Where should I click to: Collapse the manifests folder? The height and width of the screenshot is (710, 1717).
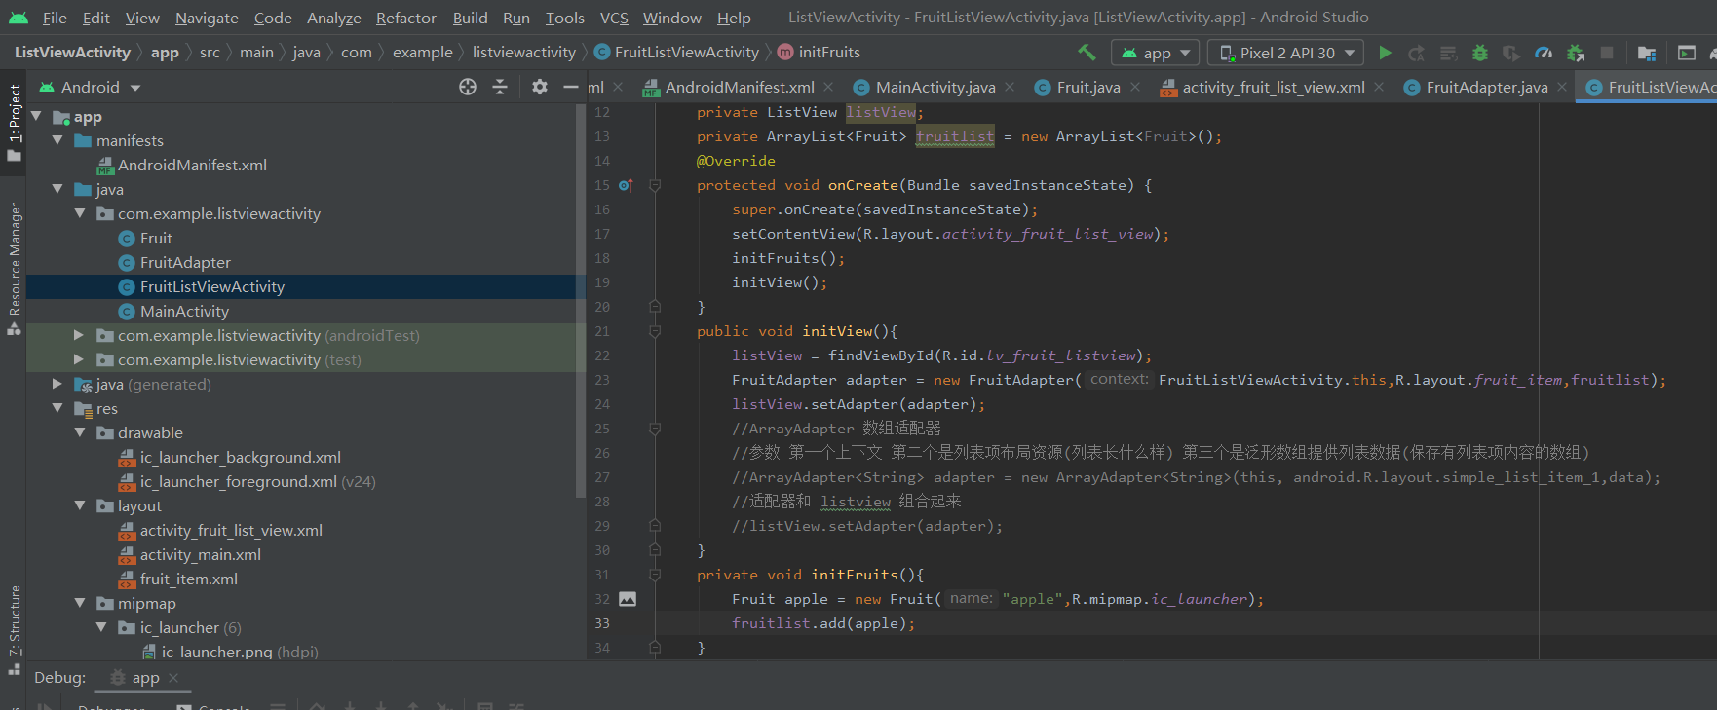pyautogui.click(x=57, y=140)
